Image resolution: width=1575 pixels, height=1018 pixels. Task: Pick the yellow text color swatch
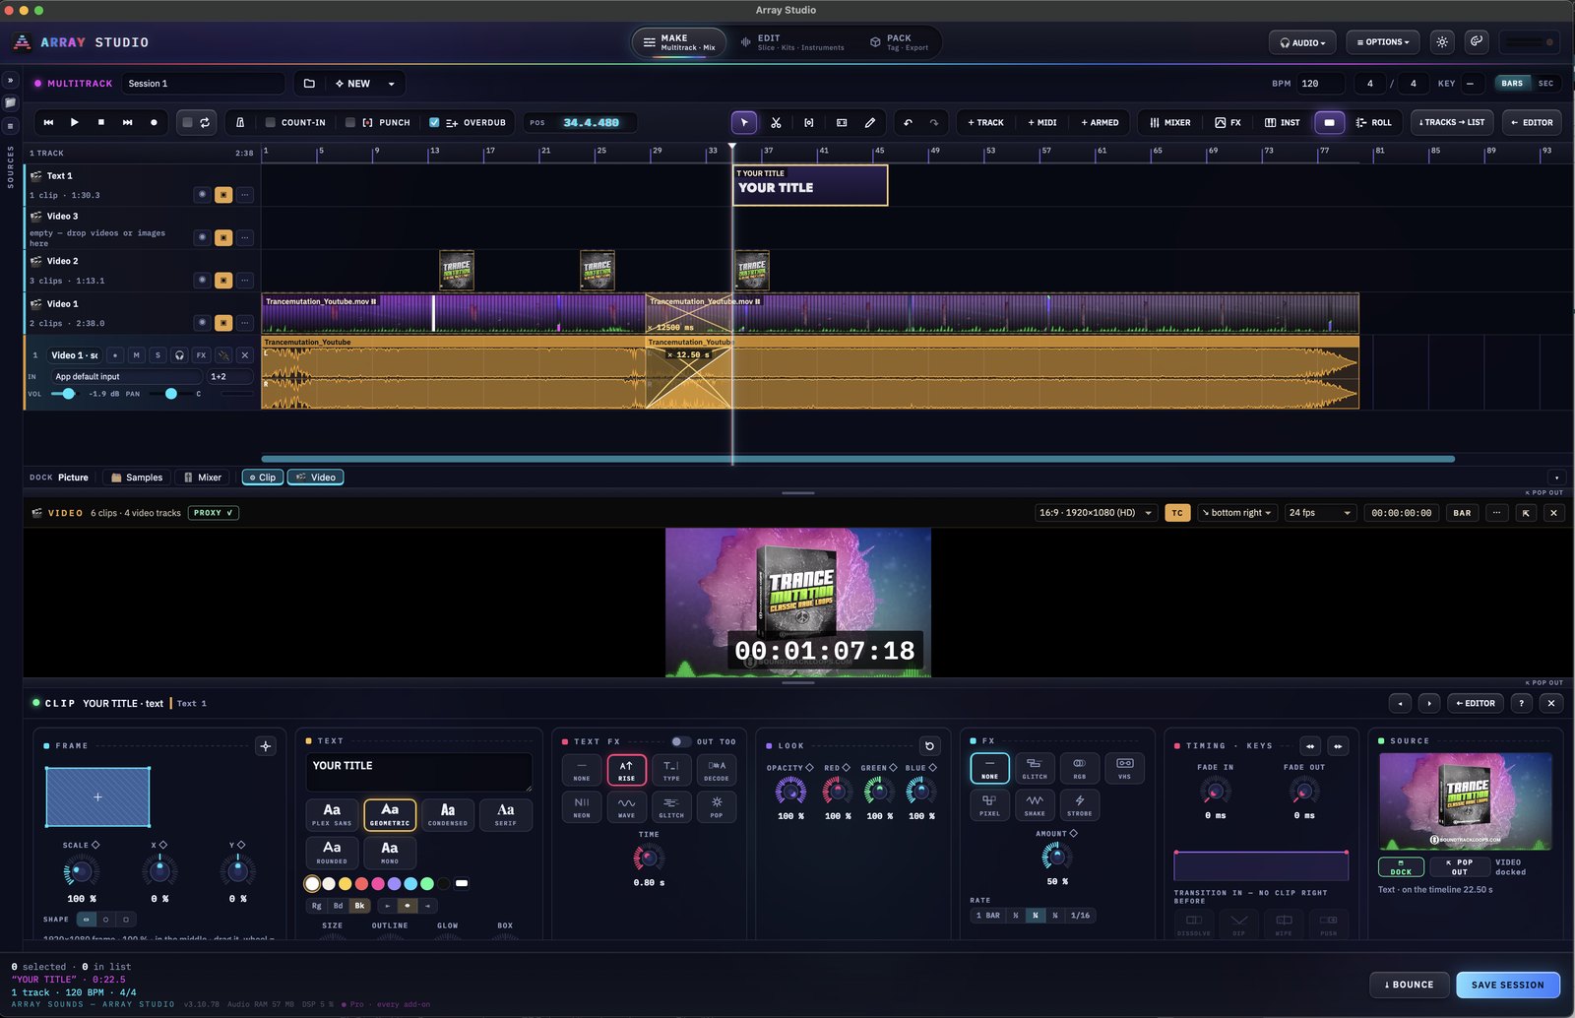[346, 883]
